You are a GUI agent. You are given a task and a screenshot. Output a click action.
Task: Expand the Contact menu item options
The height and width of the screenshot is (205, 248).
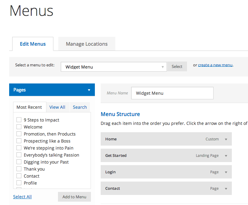(x=225, y=188)
